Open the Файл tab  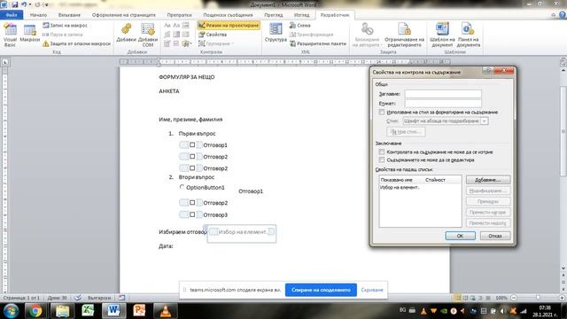12,15
